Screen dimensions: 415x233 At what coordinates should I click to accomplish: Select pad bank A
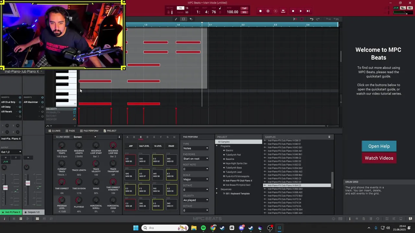point(127,137)
